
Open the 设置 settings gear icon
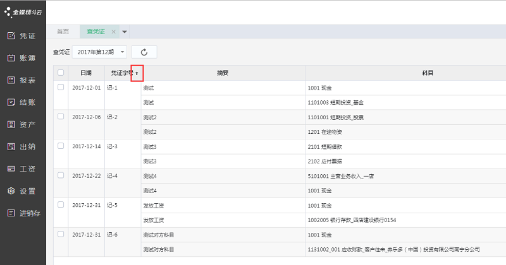point(11,191)
